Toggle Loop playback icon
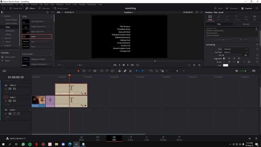 tap(137, 65)
